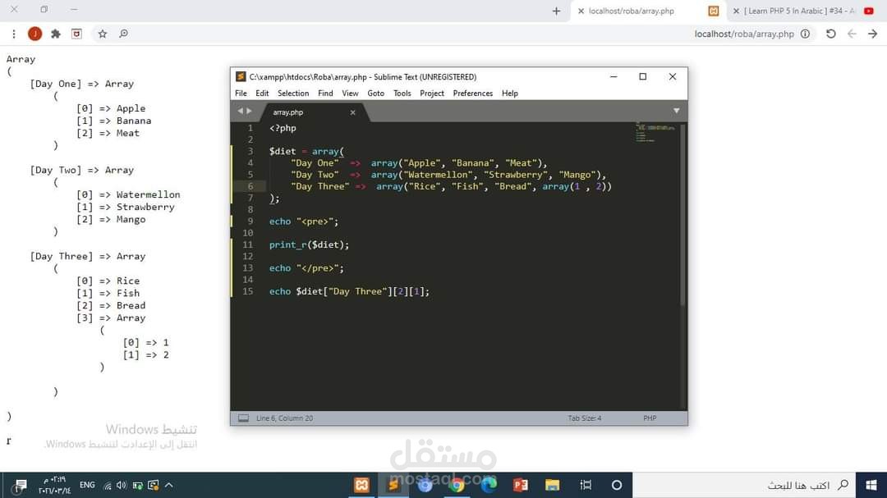Image resolution: width=887 pixels, height=498 pixels.
Task: Go to previous tab with left arrow
Action: click(x=240, y=111)
